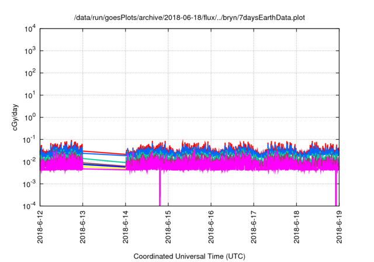The image size is (374, 262).
Task: Click the red interpolated line in the data gap
Action: (x=104, y=153)
